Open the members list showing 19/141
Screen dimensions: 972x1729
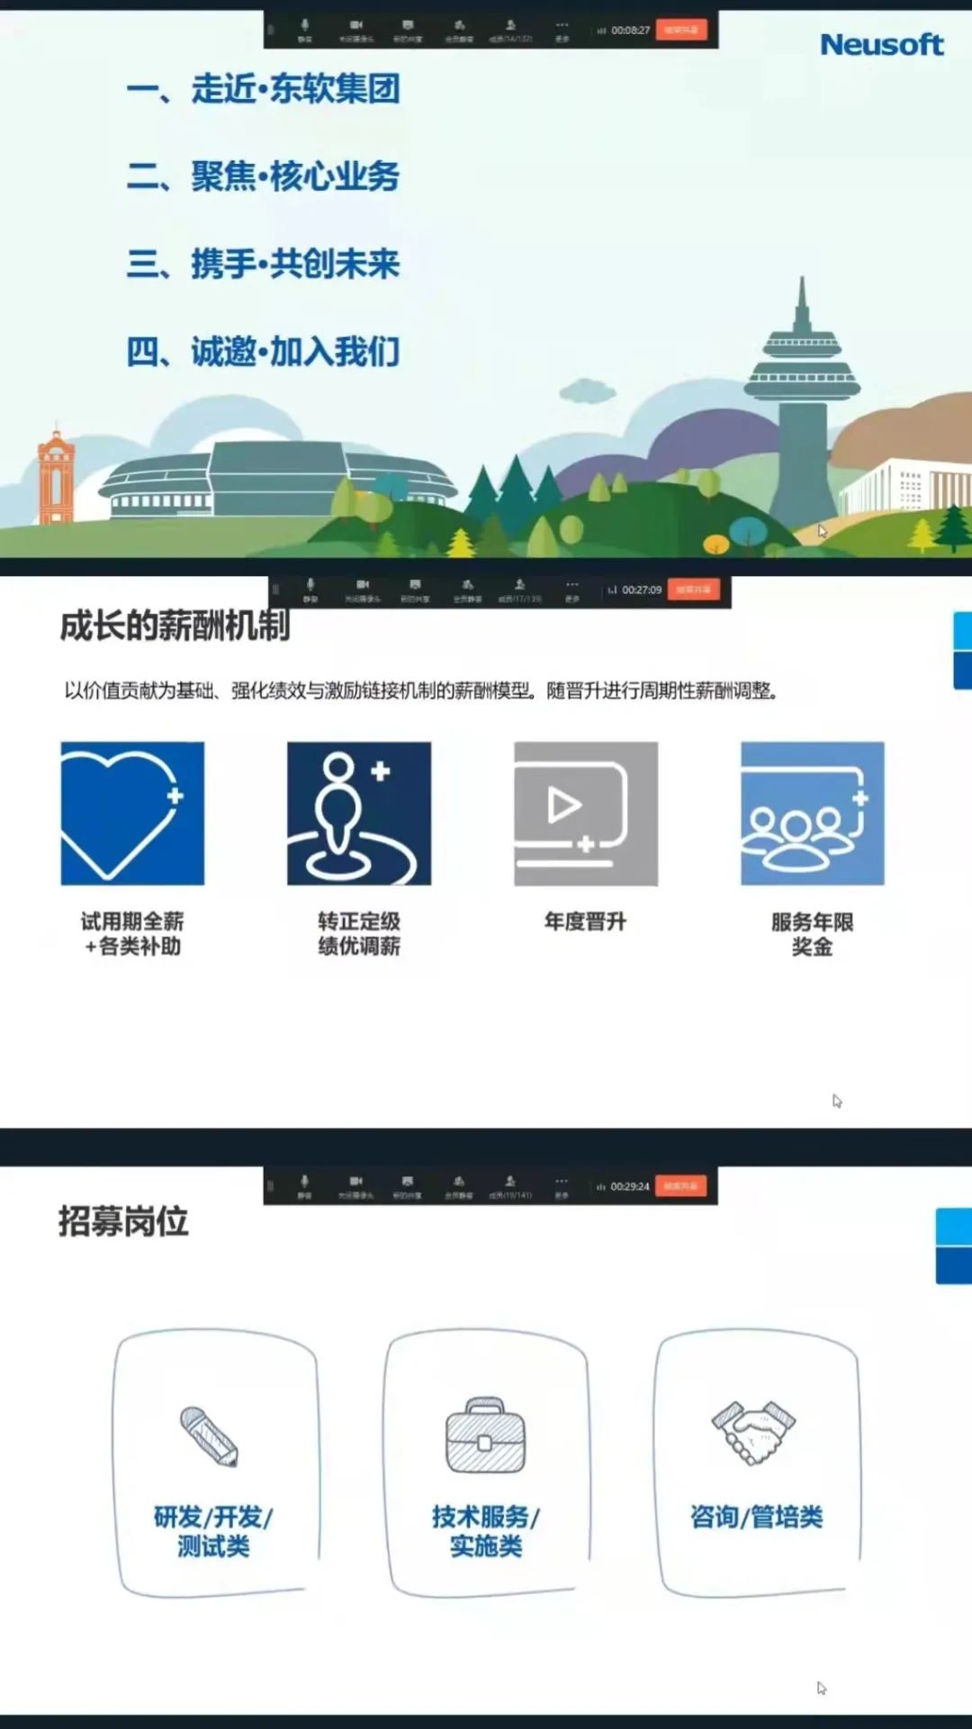pos(510,1185)
